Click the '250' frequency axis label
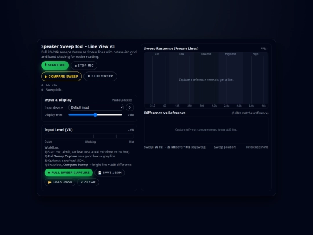This screenshot has height=235, width=313. (190, 106)
